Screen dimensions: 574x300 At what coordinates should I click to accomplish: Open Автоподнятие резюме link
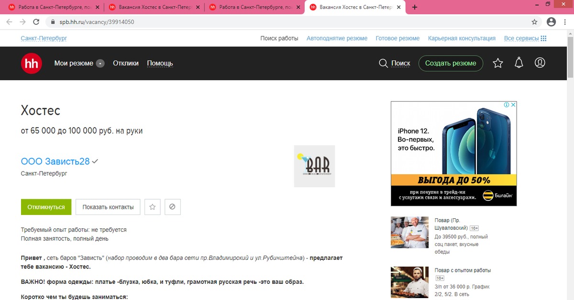click(337, 38)
